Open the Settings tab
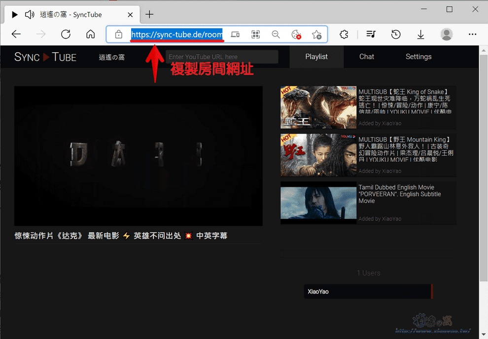The image size is (488, 339). coord(418,57)
